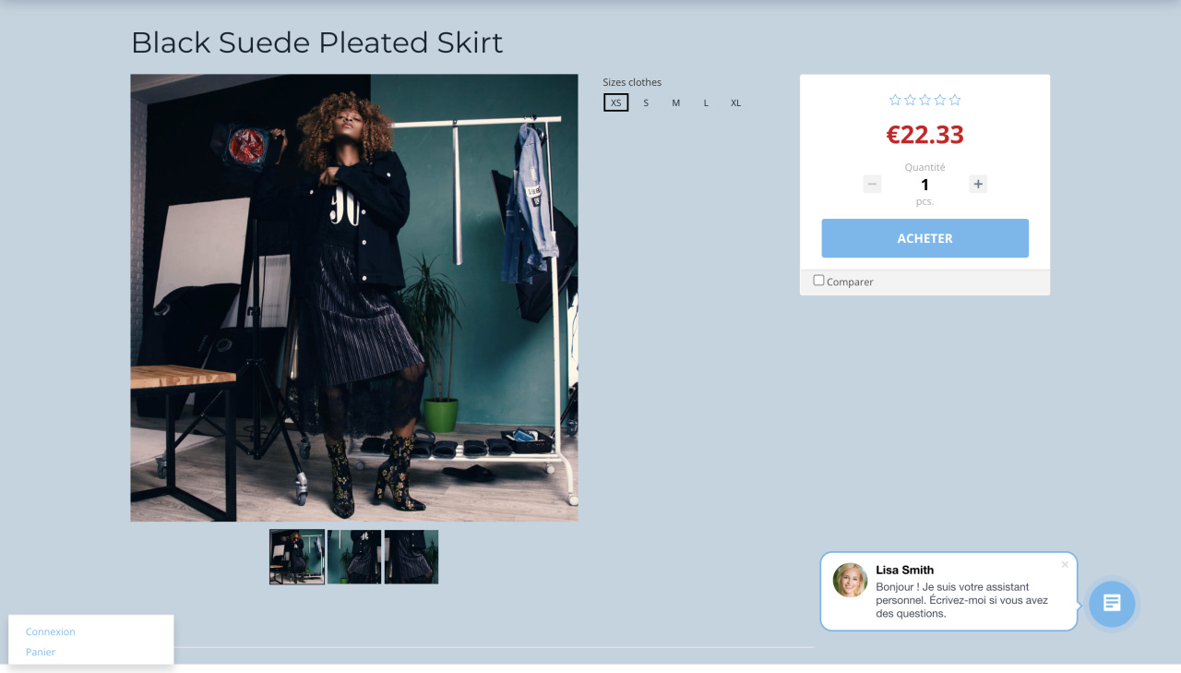
Task: Select size L option
Action: tap(706, 102)
